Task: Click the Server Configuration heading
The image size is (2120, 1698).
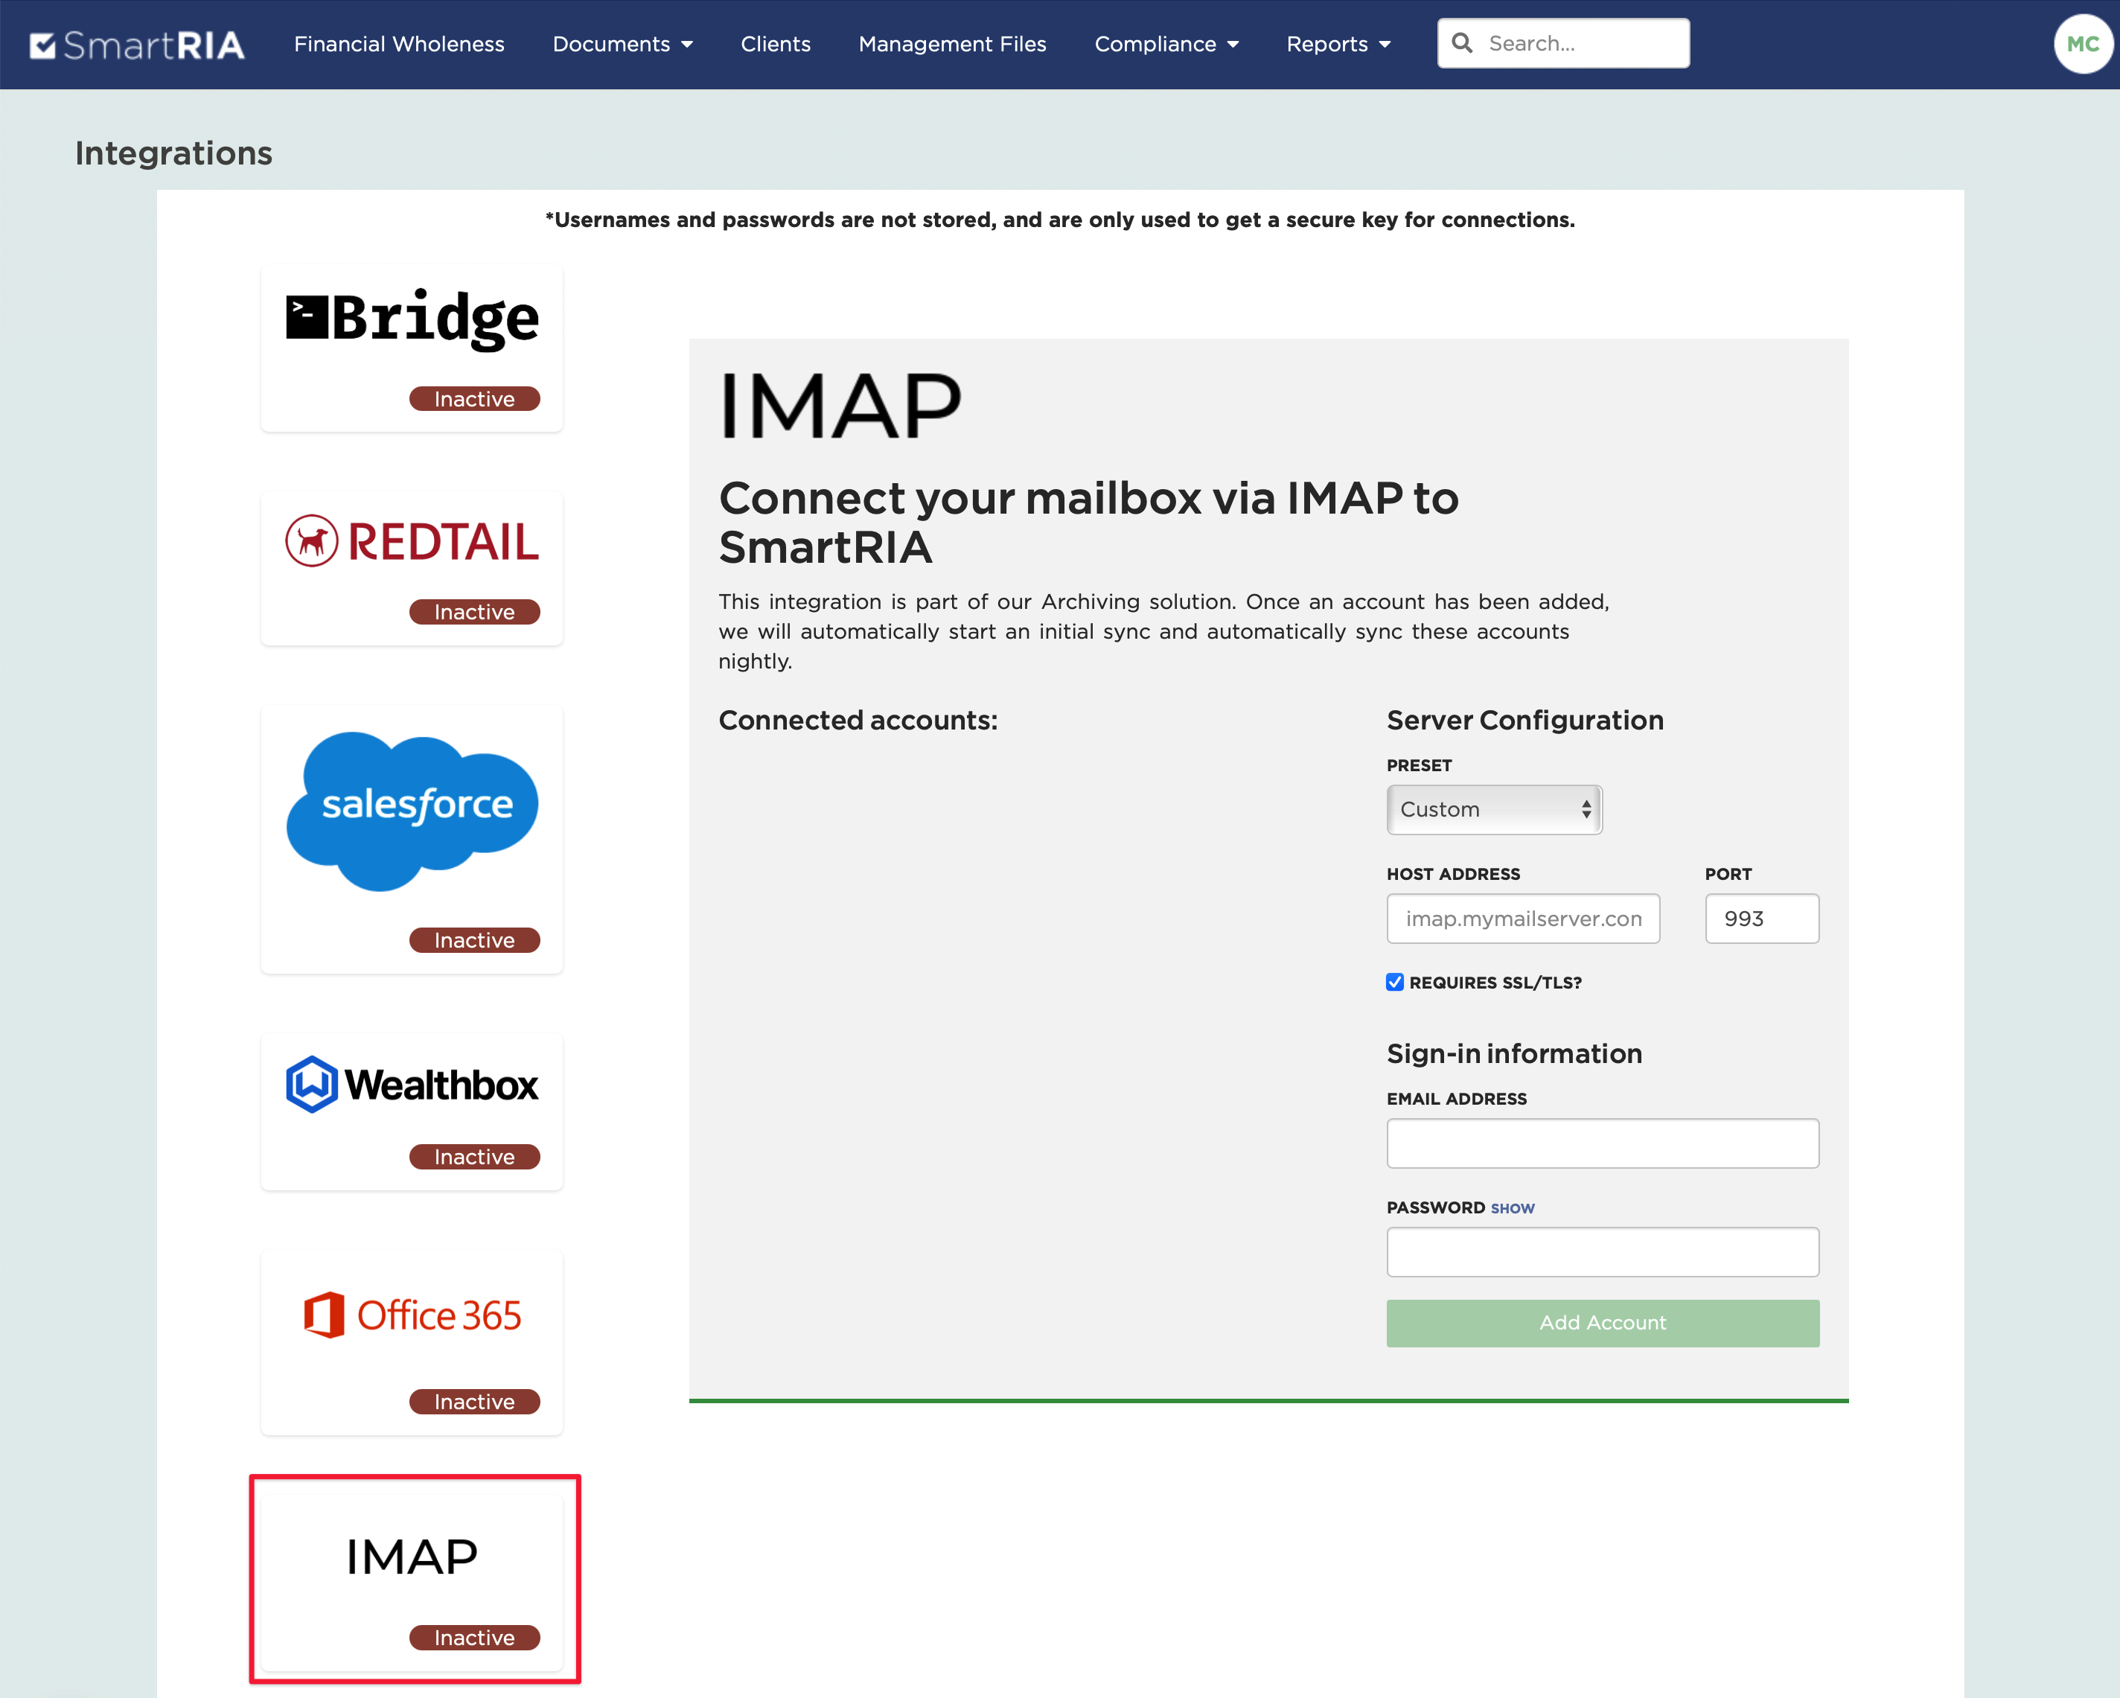Action: 1524,721
